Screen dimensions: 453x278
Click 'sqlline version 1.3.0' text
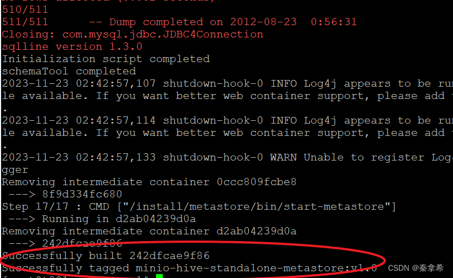72,46
